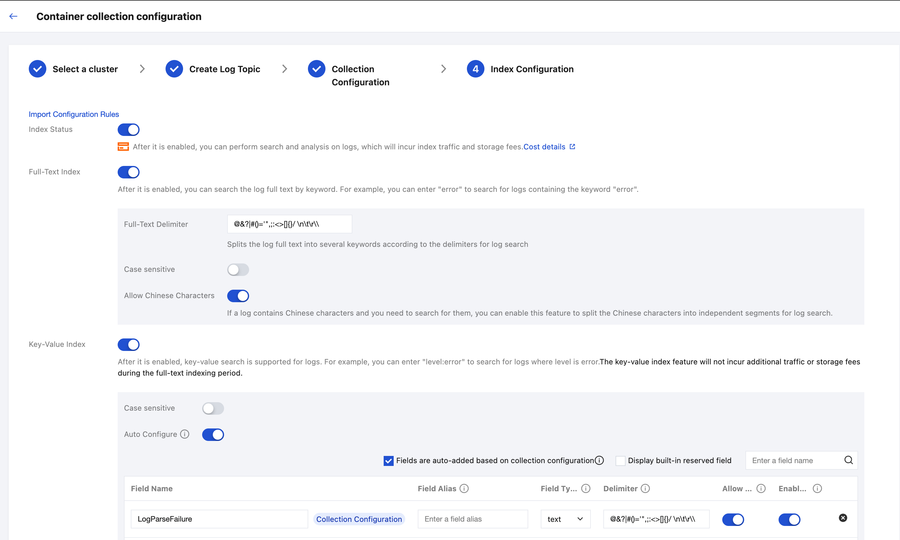Click the Field Alias info icon
Viewport: 900px width, 540px height.
(x=464, y=488)
